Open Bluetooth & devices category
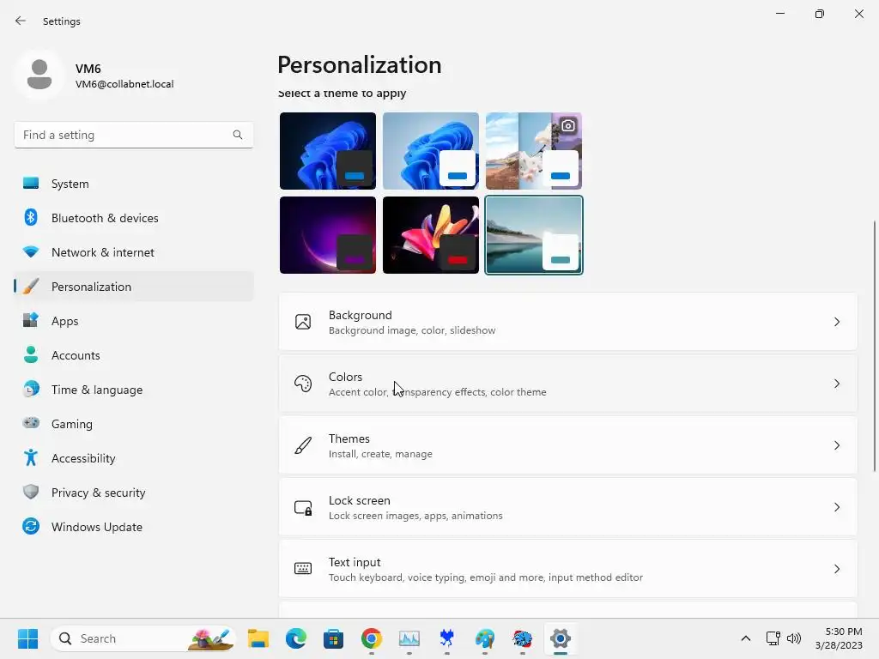The image size is (879, 659). 133,218
